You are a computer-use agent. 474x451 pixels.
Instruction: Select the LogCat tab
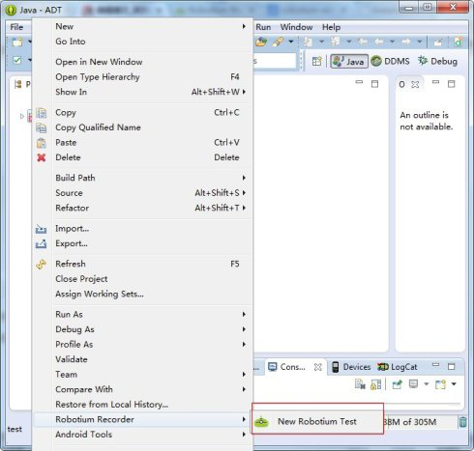tap(398, 367)
